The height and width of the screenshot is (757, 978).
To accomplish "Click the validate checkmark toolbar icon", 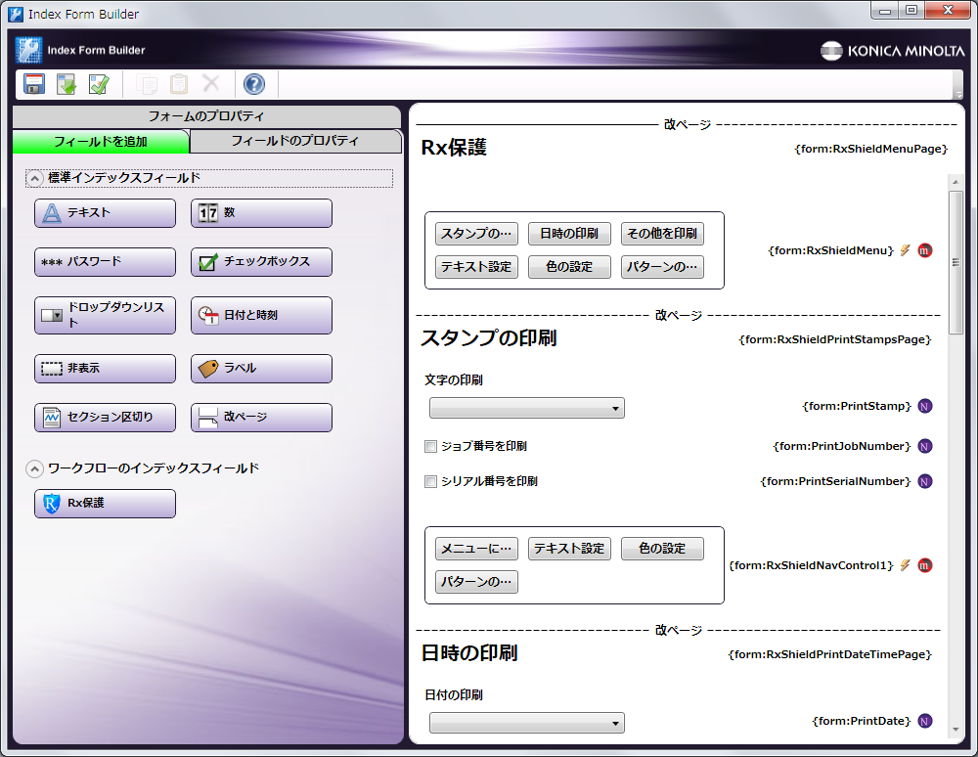I will tap(99, 83).
